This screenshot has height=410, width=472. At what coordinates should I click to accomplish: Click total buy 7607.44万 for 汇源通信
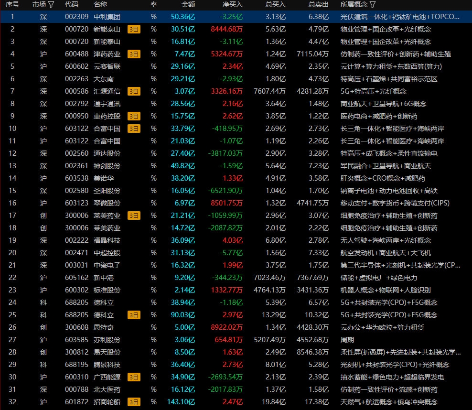tap(270, 91)
